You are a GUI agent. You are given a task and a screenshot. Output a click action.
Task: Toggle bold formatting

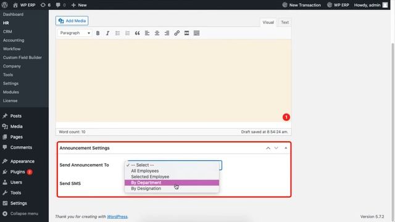(98, 33)
